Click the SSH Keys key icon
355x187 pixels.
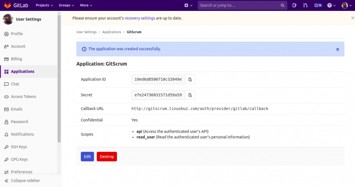point(6,147)
